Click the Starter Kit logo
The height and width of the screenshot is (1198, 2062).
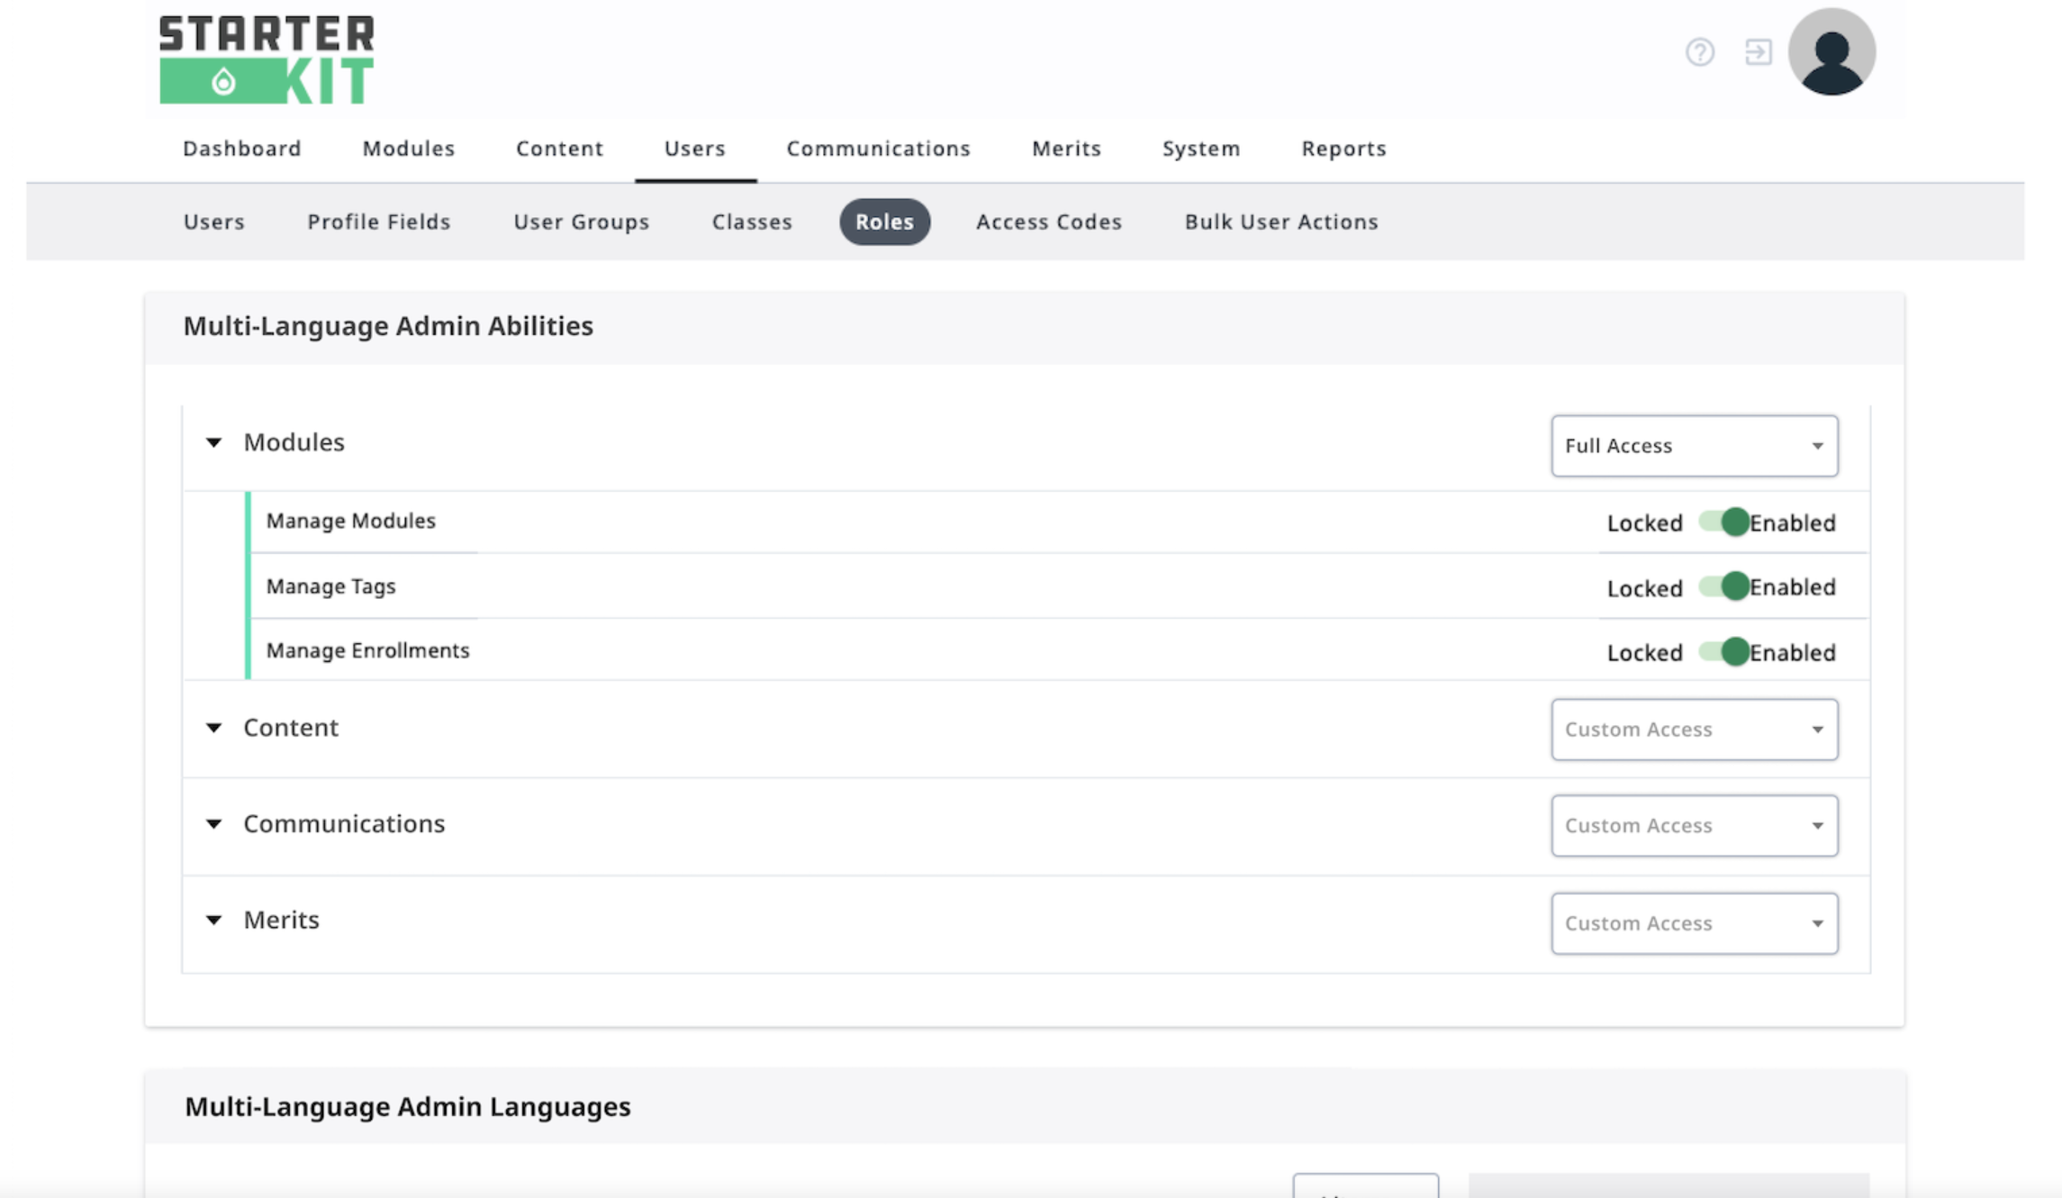[x=267, y=59]
